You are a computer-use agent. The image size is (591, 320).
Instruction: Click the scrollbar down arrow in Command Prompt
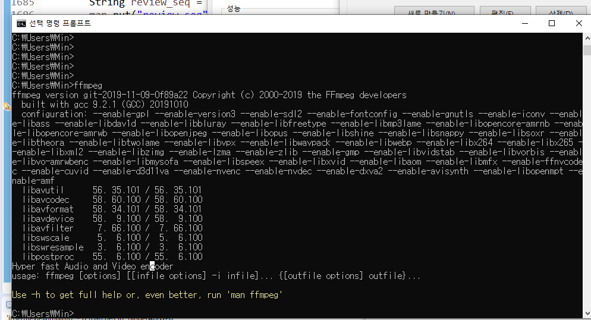point(587,313)
